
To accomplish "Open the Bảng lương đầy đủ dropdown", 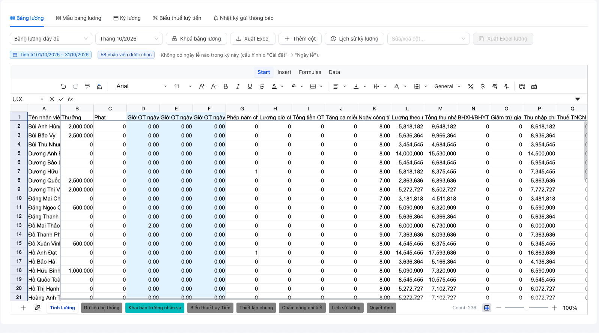I will coord(51,39).
